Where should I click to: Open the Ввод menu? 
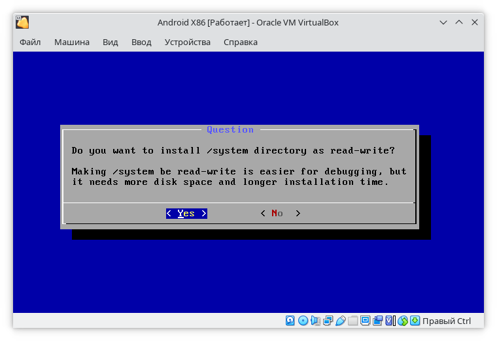pyautogui.click(x=141, y=42)
